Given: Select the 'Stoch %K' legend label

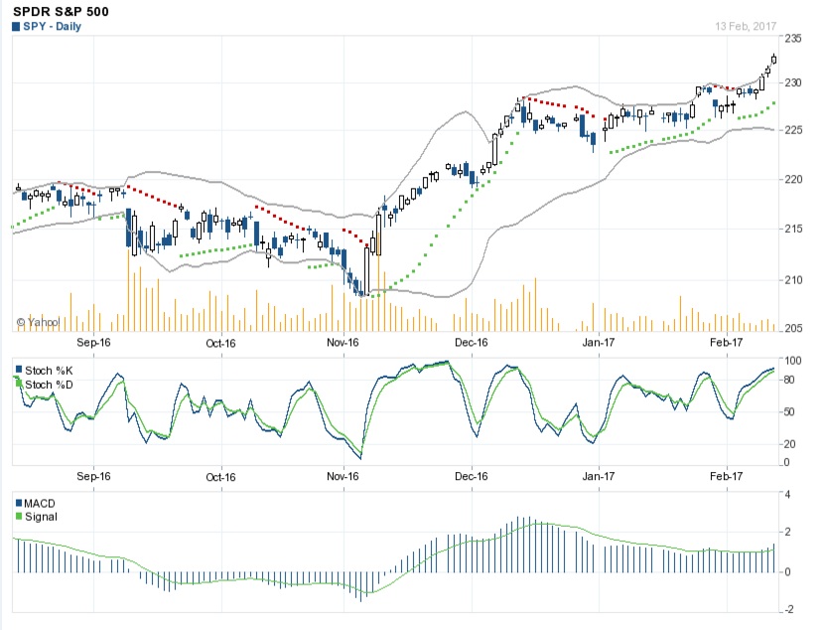Looking at the screenshot, I should (49, 371).
